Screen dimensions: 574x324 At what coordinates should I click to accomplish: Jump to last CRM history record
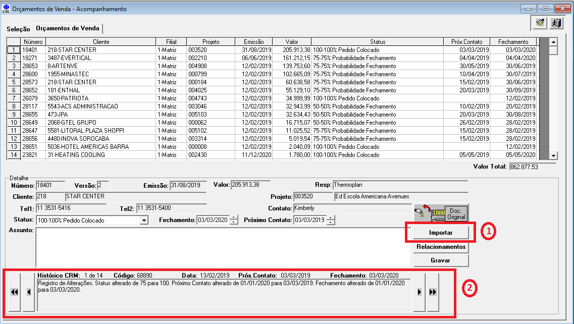click(x=433, y=292)
